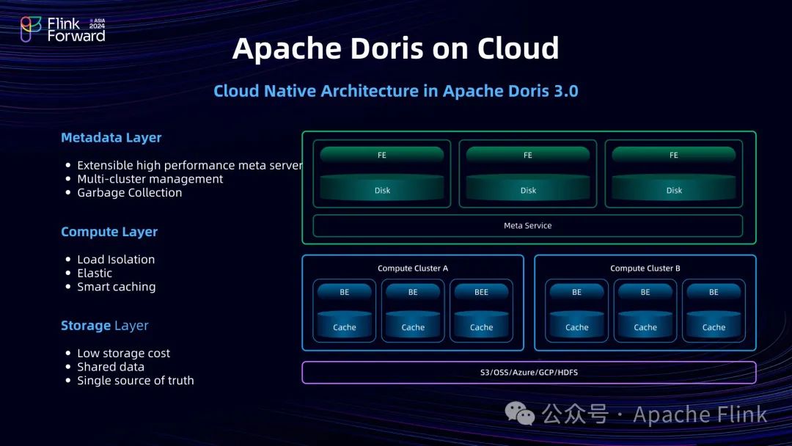Image resolution: width=792 pixels, height=446 pixels.
Task: Click the leftmost Cache cylinder icon
Action: tap(344, 327)
